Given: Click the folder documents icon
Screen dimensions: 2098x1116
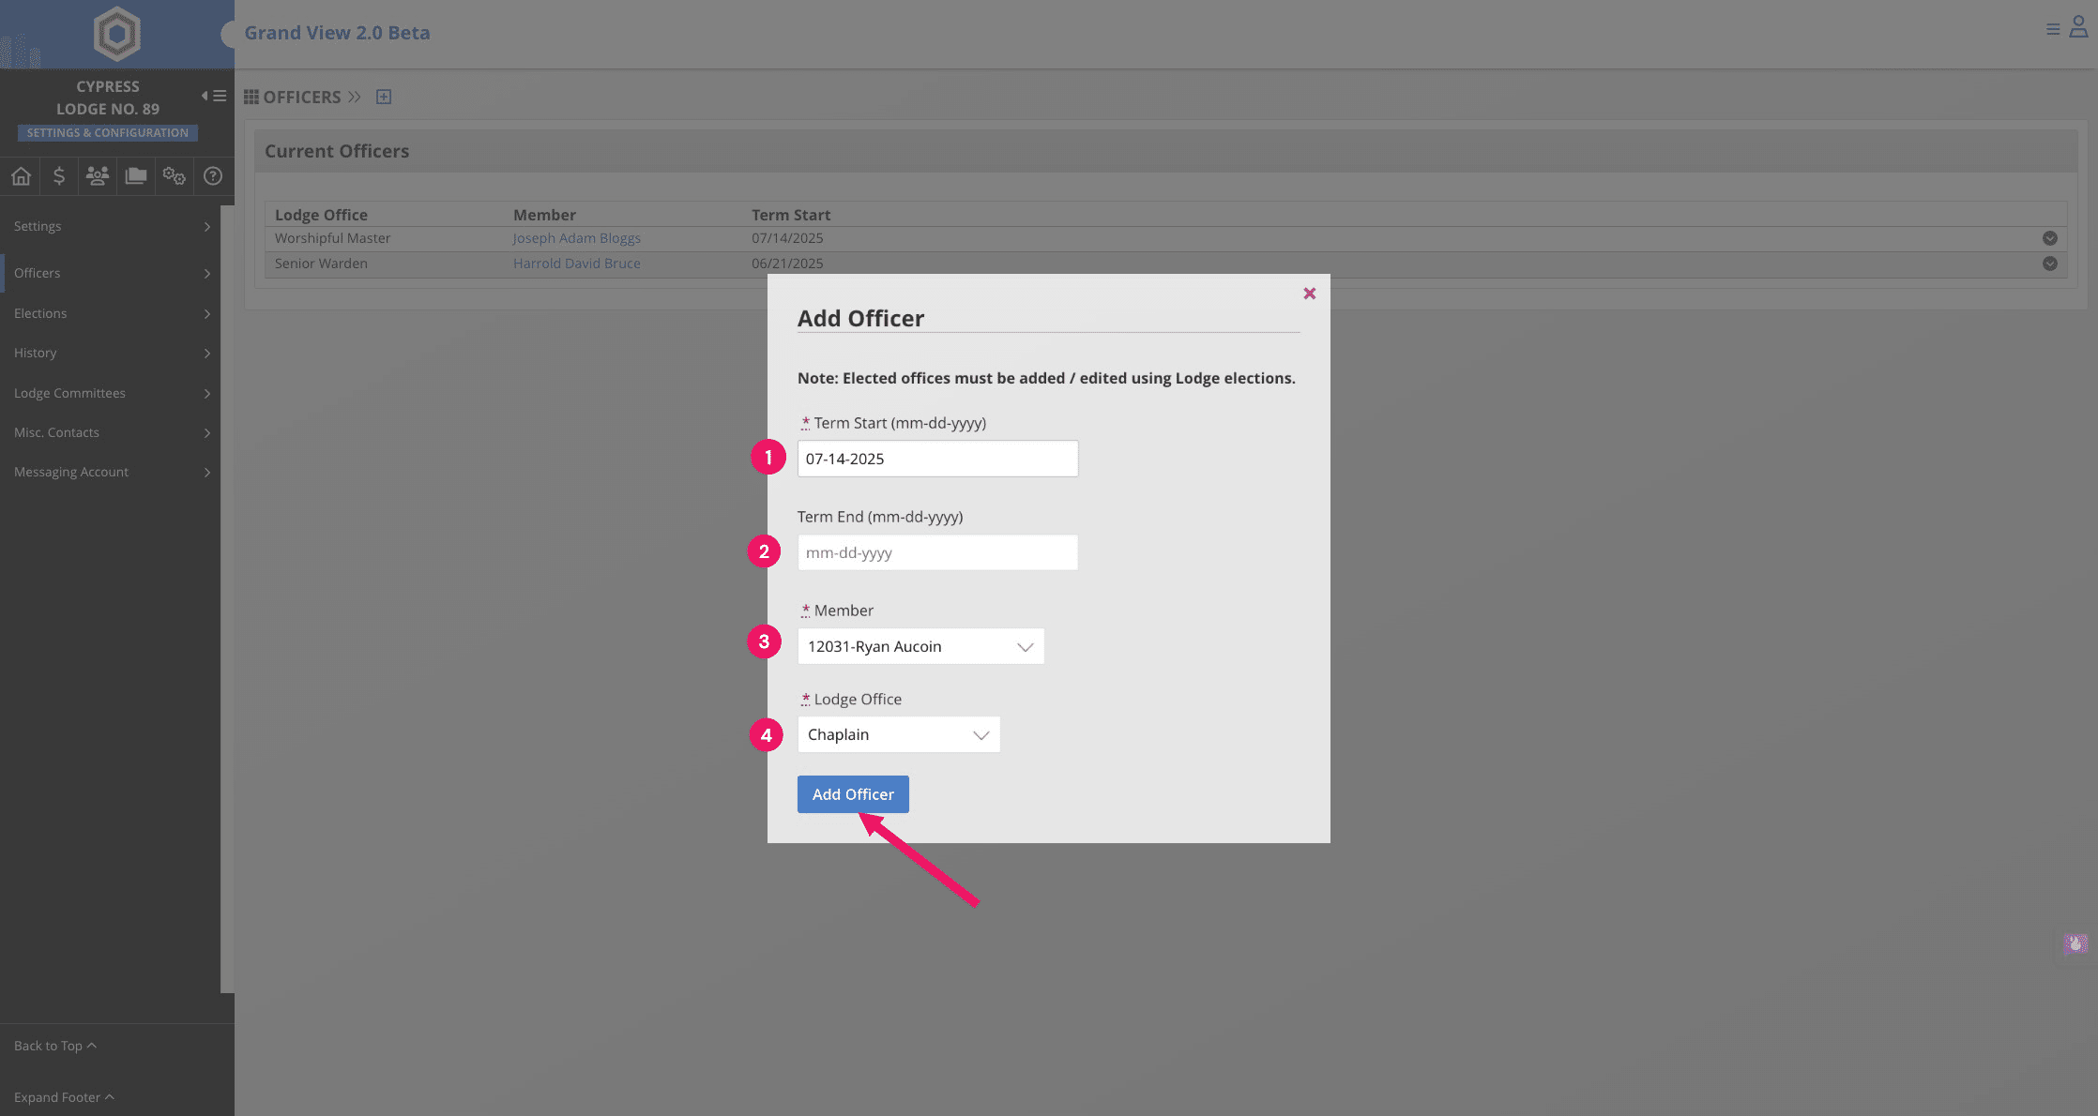Looking at the screenshot, I should click(x=136, y=175).
